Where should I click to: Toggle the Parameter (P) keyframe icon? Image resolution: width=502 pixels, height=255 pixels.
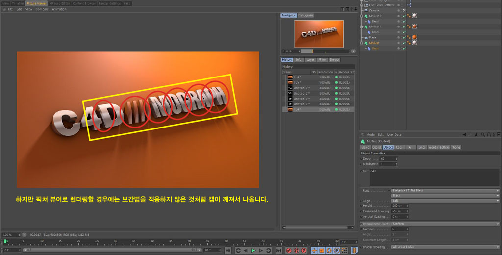tap(337, 250)
